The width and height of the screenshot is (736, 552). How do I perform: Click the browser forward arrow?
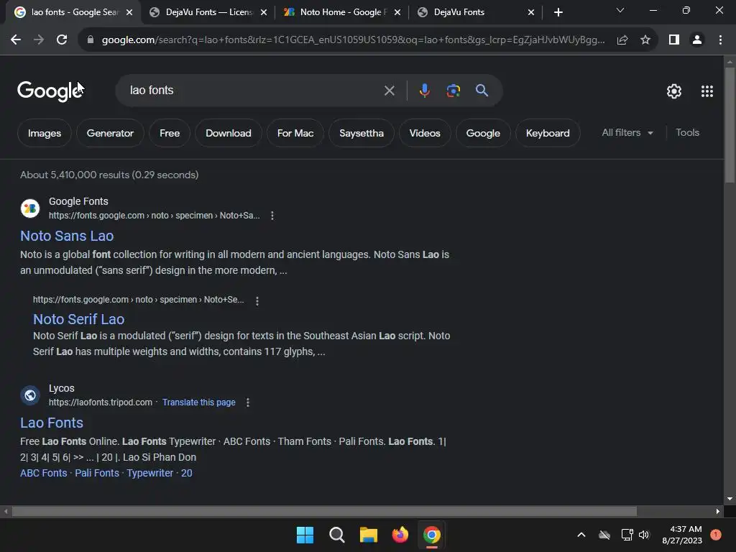pyautogui.click(x=39, y=40)
